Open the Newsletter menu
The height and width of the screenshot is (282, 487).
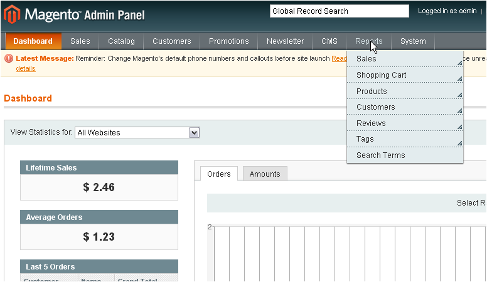click(285, 41)
